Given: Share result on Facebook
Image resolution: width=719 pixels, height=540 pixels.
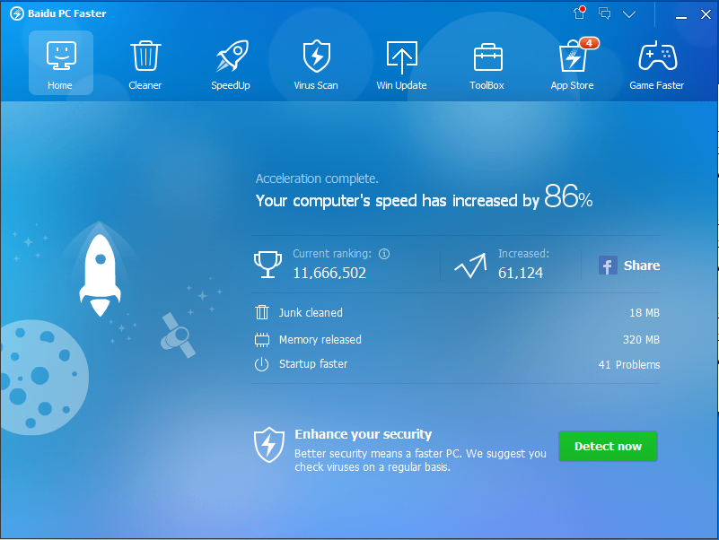Looking at the screenshot, I should click(629, 266).
